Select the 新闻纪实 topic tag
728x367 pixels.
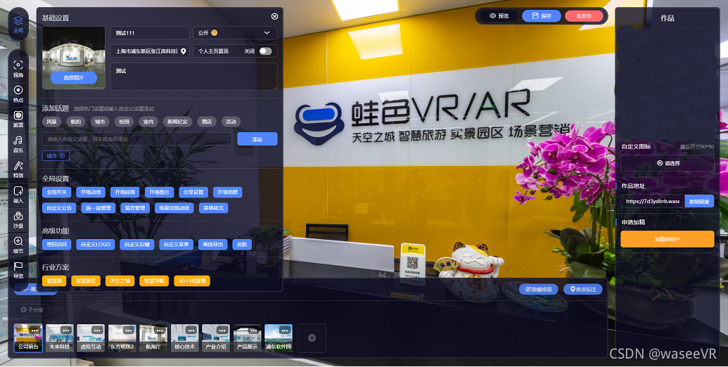point(177,122)
